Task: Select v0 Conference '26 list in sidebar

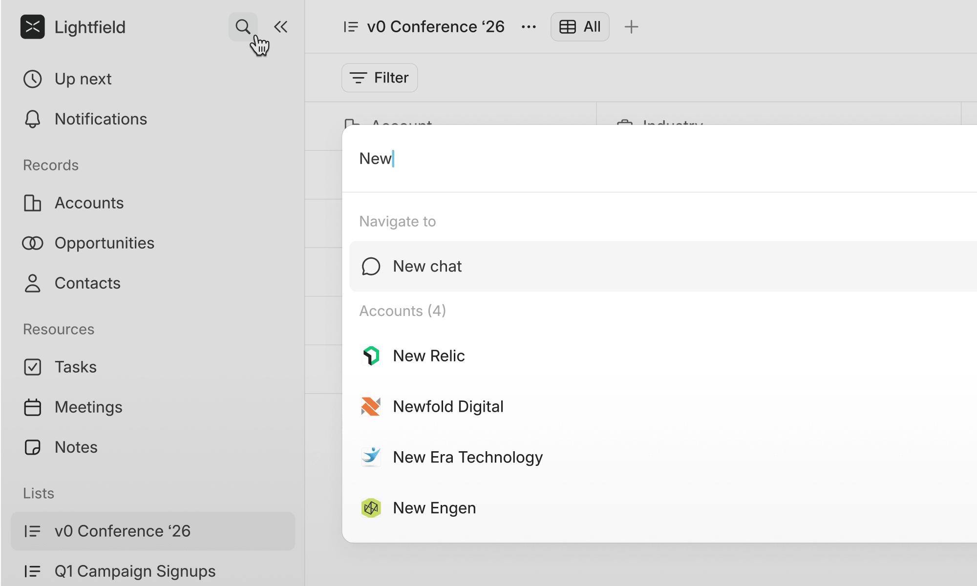Action: pos(122,531)
